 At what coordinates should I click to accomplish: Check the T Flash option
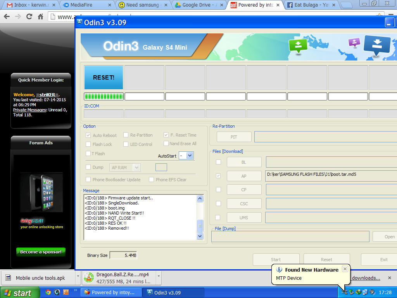pyautogui.click(x=88, y=153)
